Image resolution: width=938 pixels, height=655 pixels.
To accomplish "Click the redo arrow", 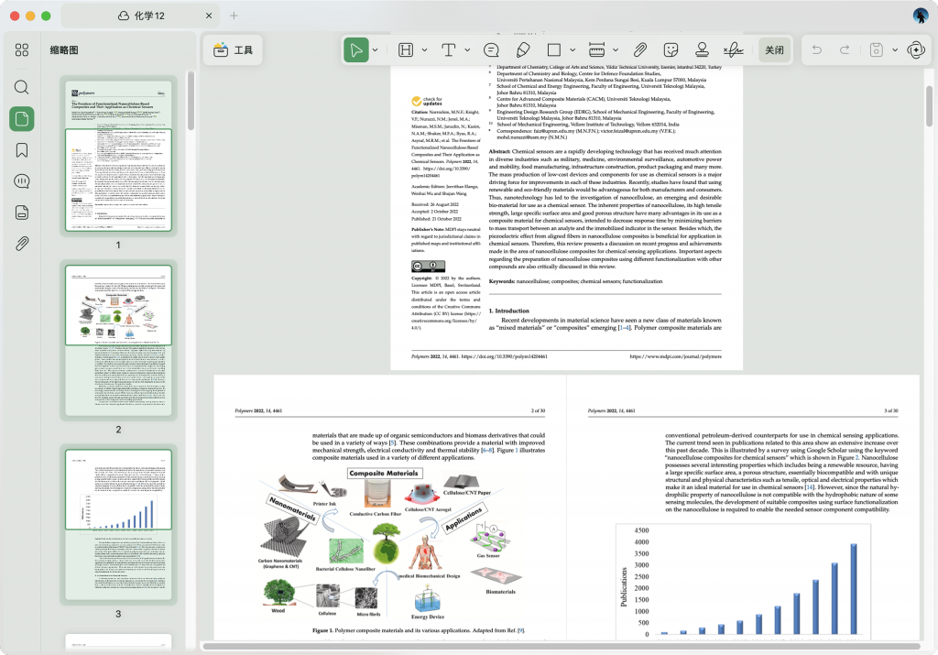I will [845, 50].
